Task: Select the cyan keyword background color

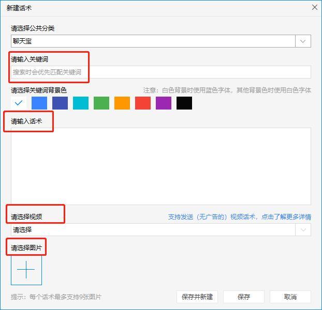Action: 81,103
